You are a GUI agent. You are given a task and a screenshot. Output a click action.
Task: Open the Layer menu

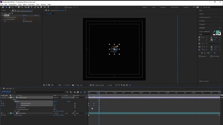[20, 5]
